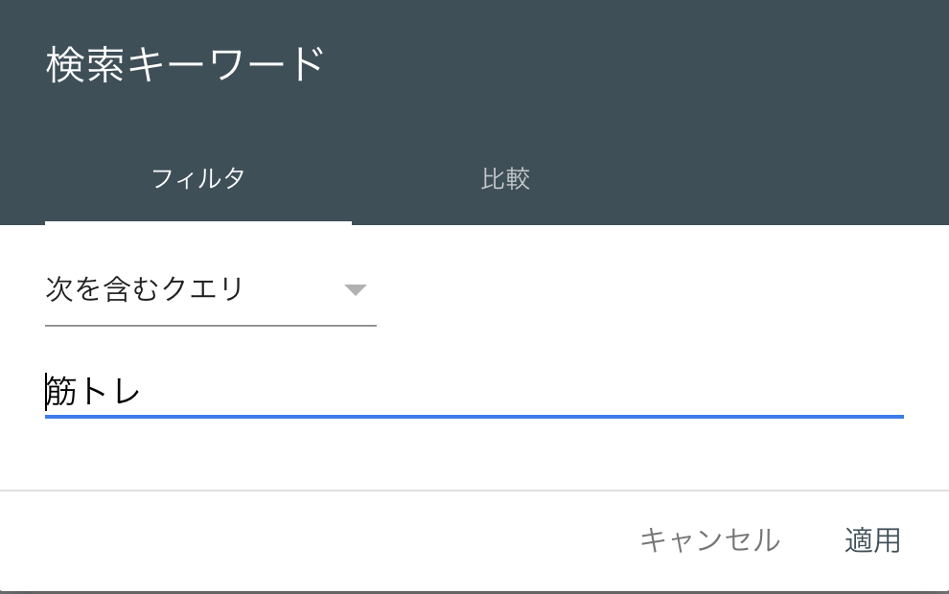Screen dimensions: 949x594
Task: Click the blue underline of the keyword field
Action: pyautogui.click(x=474, y=417)
